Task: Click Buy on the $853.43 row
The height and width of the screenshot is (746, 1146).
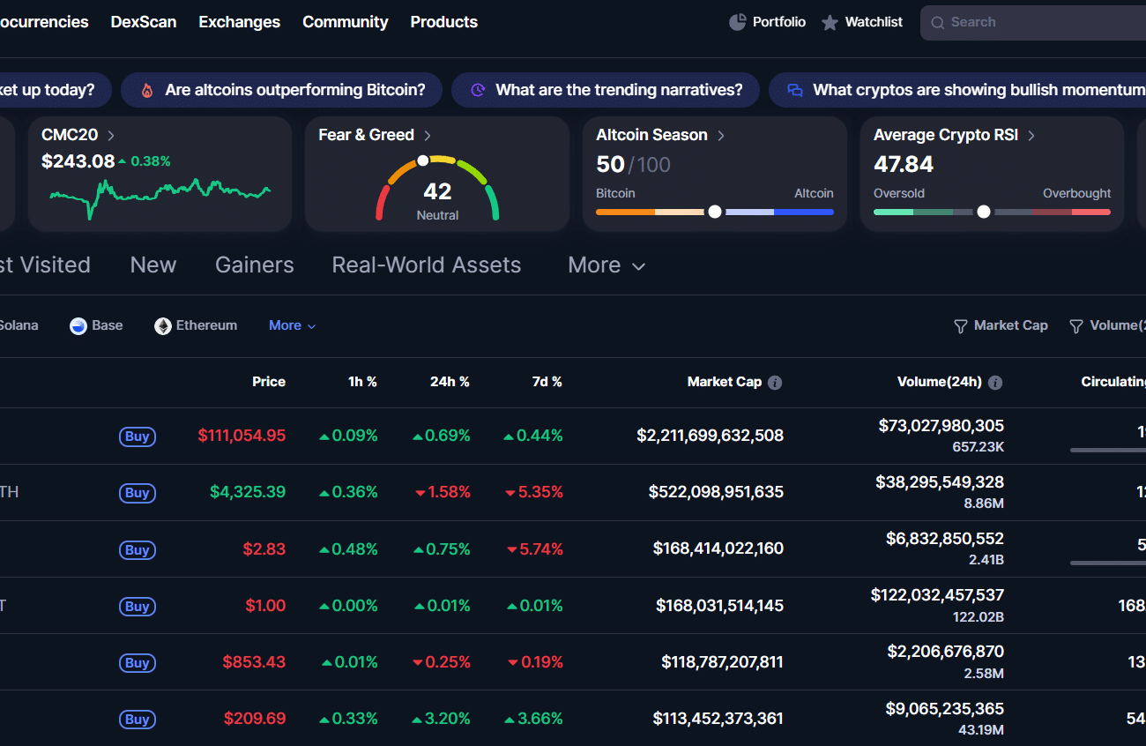Action: (138, 663)
